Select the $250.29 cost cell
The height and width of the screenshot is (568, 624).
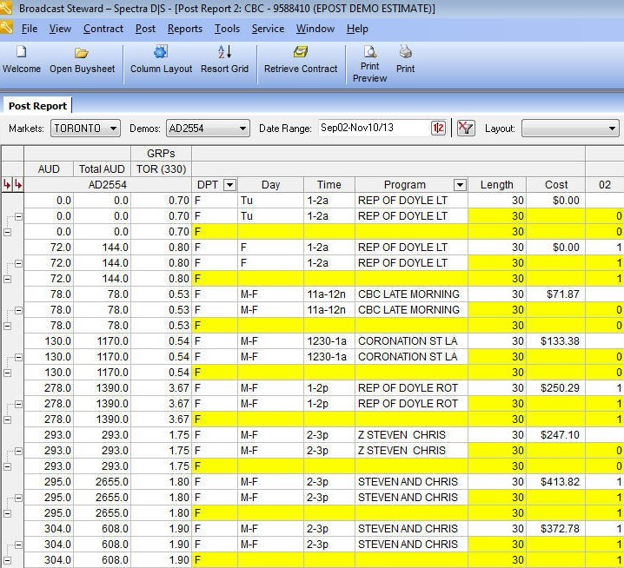click(556, 388)
